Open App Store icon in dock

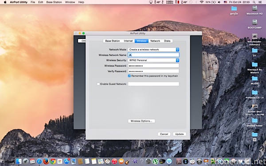66,162
